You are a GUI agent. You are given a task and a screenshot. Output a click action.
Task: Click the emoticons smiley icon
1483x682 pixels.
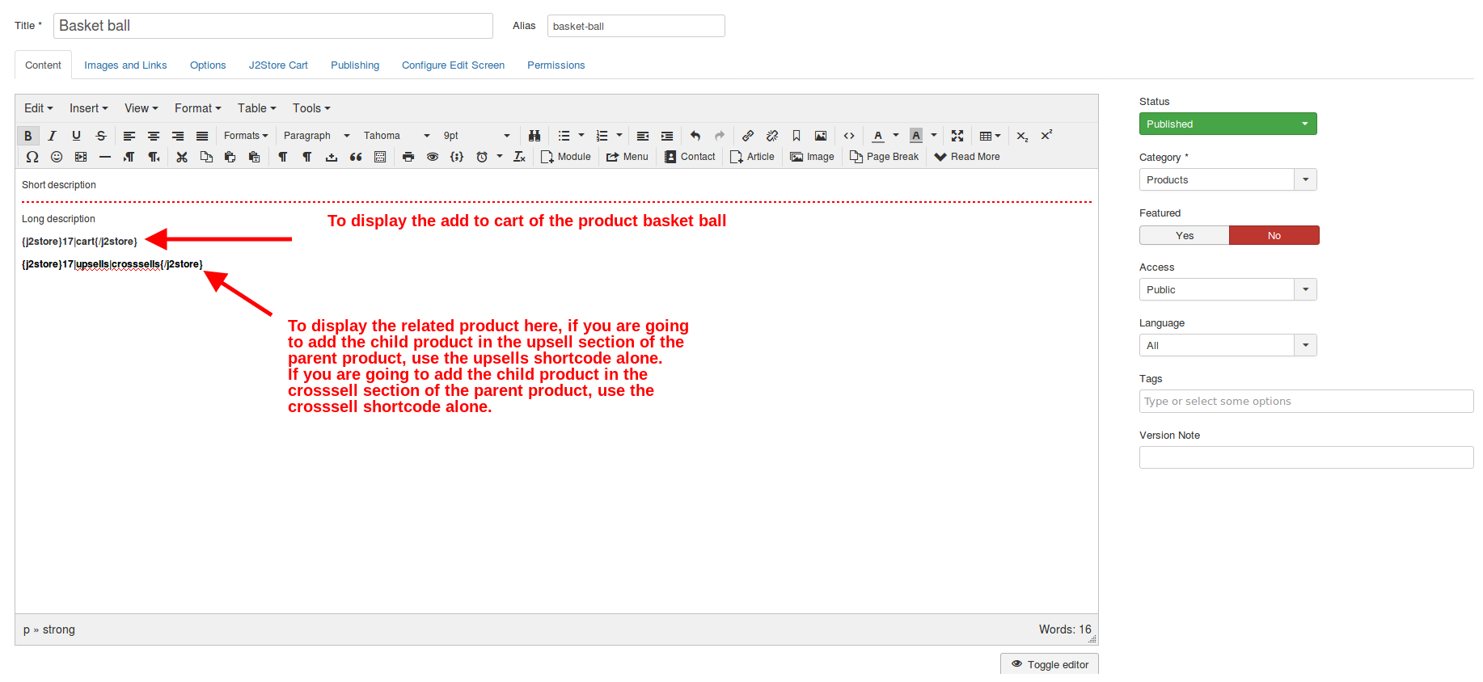[57, 157]
